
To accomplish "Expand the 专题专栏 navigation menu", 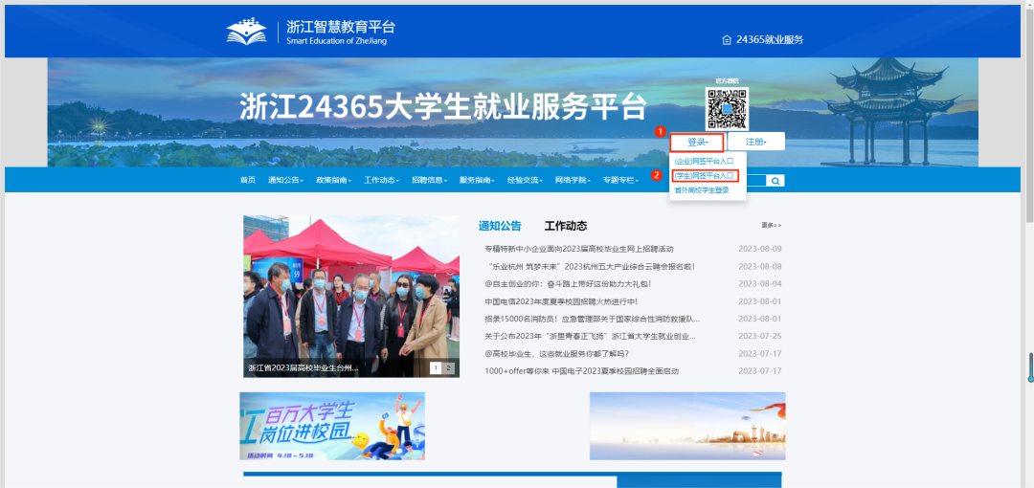I will pos(620,180).
